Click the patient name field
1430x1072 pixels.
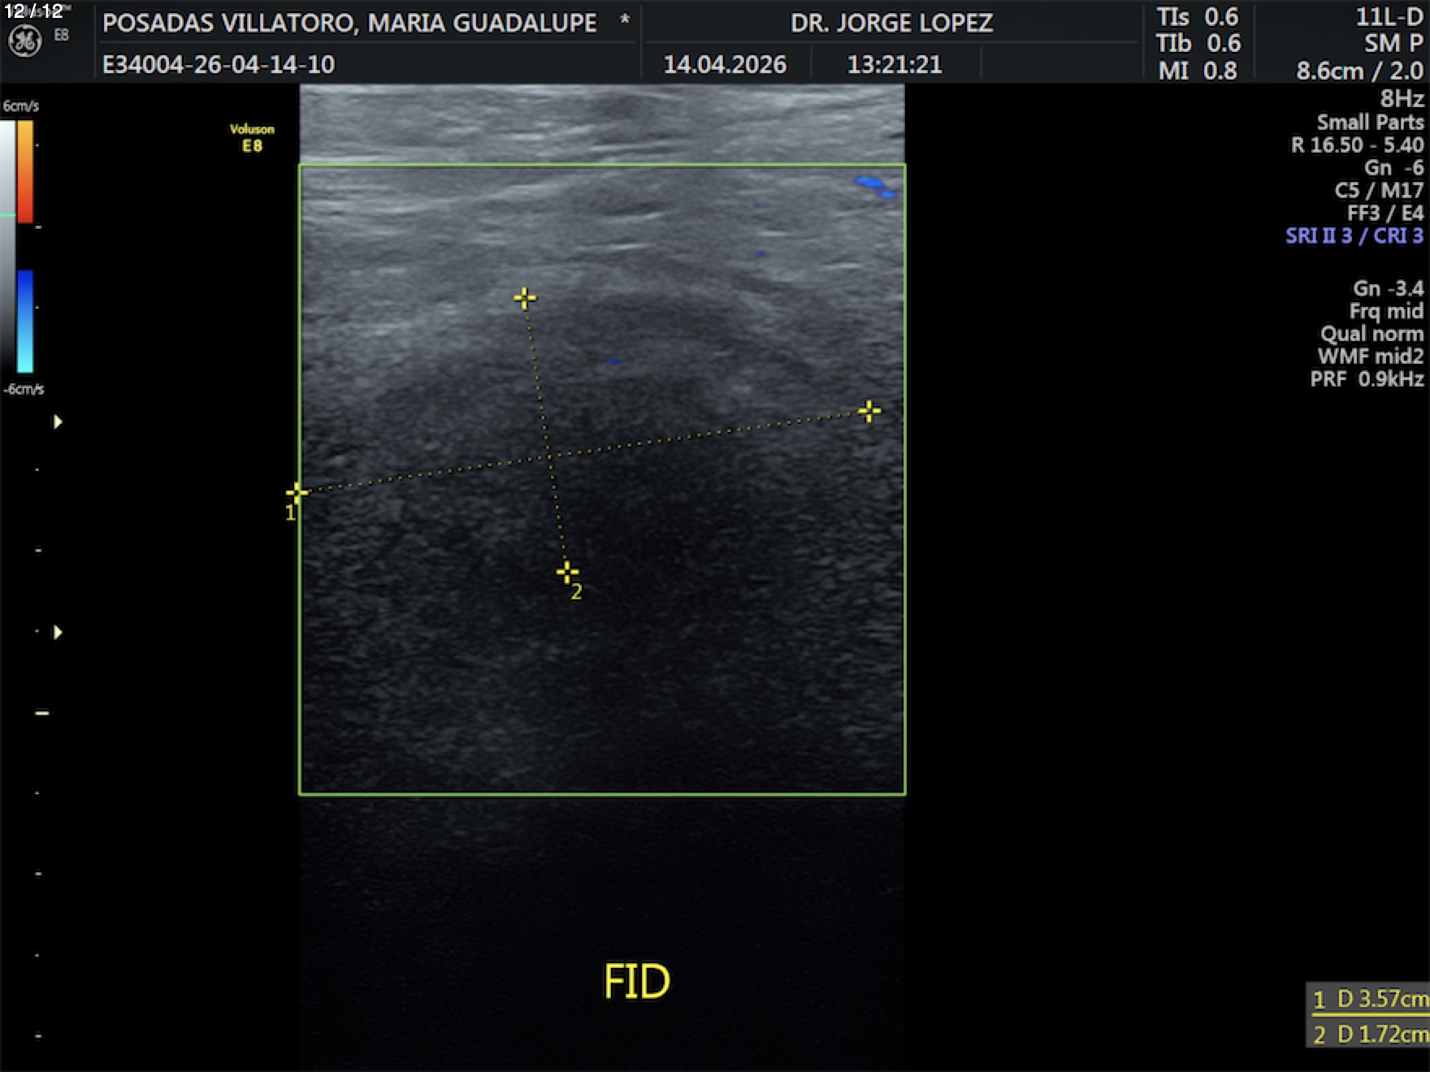pyautogui.click(x=349, y=23)
